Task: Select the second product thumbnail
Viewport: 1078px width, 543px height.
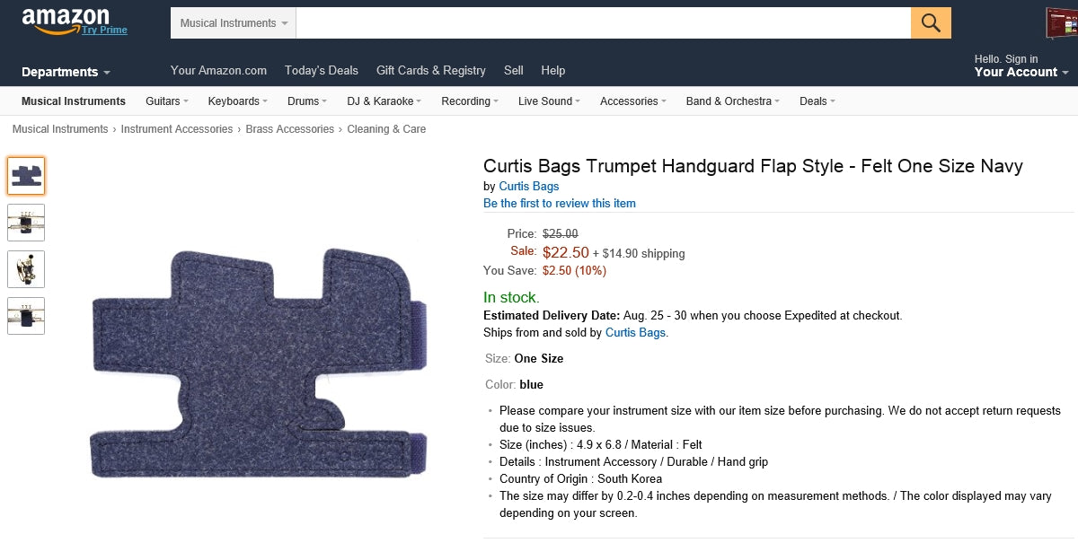Action: tap(26, 223)
